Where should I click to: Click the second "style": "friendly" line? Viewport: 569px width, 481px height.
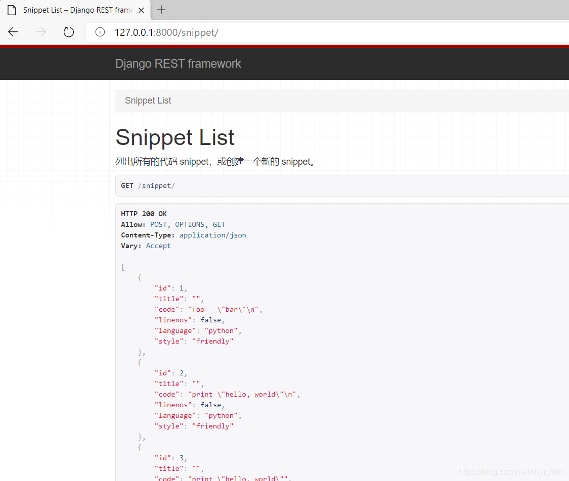194,426
